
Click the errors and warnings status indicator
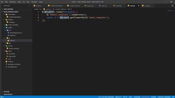point(2,97)
